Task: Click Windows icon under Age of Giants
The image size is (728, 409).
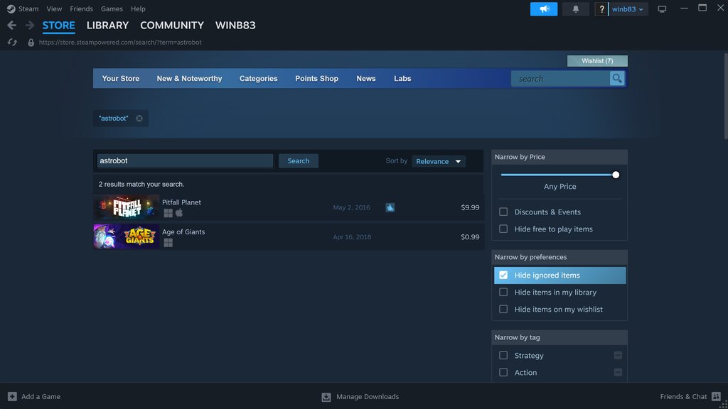Action: 168,243
